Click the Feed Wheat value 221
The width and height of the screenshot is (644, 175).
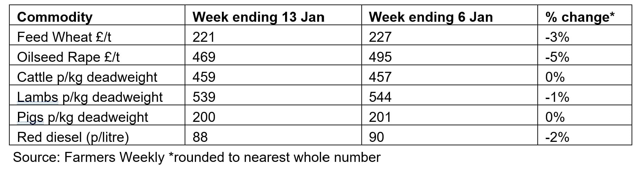[x=204, y=37]
